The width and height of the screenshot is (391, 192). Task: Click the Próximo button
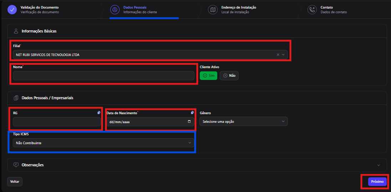coord(377,182)
